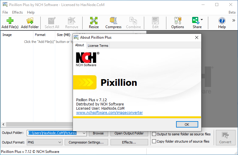Screen dimensions: 238x155
Task: Click the Effects... button
Action: pyautogui.click(x=129, y=142)
